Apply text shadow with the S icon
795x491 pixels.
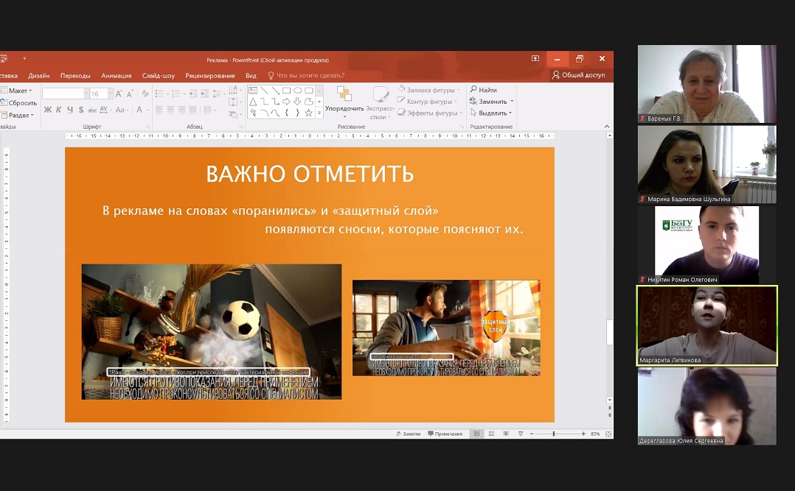(80, 110)
